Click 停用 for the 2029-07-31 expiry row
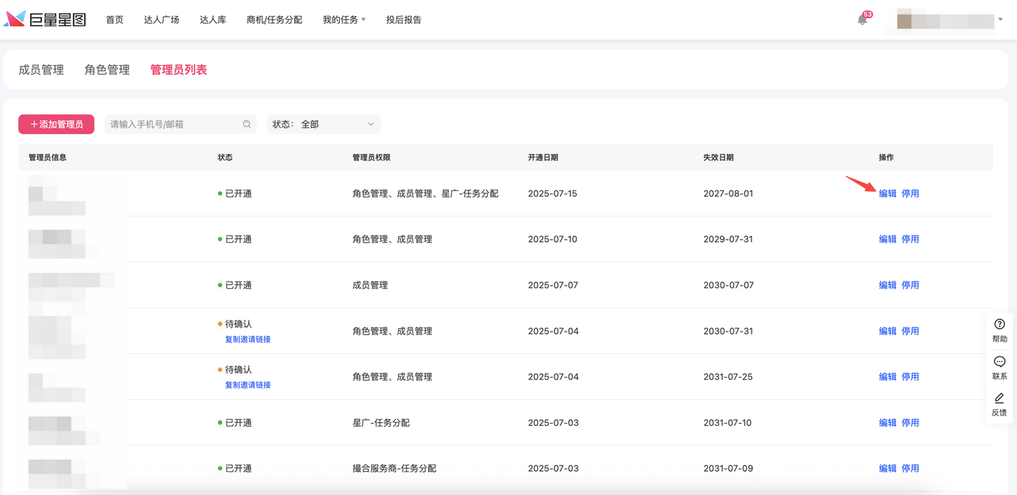Viewport: 1017px width, 495px height. tap(910, 240)
